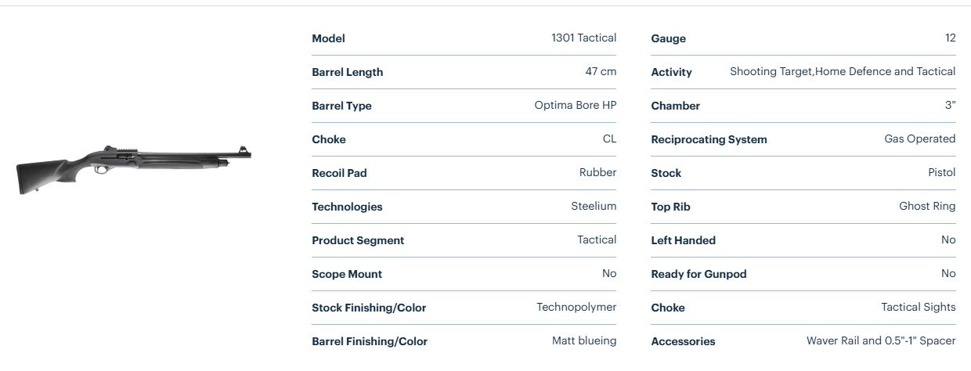Click the Barrel Length label
971x371 pixels.
click(x=347, y=72)
